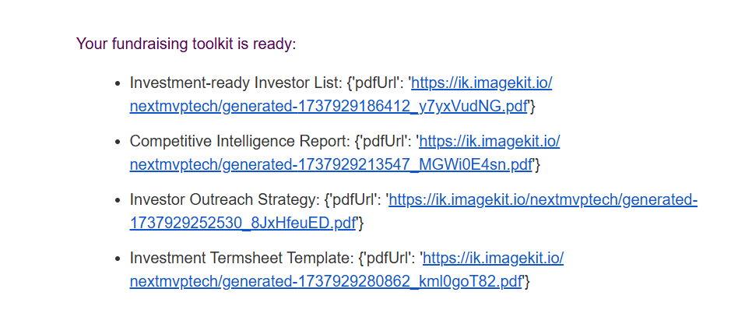Screen dimensions: 752x317
Task: Open the Termsheet Template link ending kml0goT82.pdf
Action: click(325, 282)
